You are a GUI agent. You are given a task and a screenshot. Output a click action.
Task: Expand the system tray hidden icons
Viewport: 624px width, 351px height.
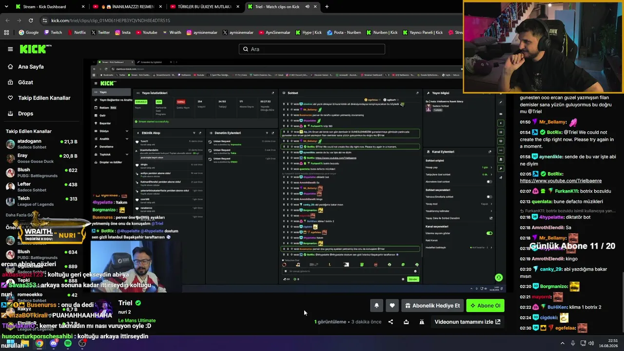(x=562, y=343)
